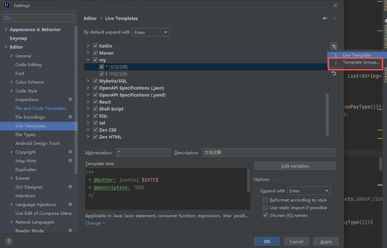Click the project-level icon beside Inspections
The width and height of the screenshot is (387, 248).
pyautogui.click(x=70, y=99)
